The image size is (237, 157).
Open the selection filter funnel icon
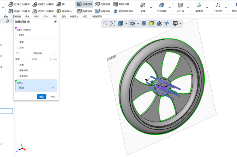click(167, 23)
